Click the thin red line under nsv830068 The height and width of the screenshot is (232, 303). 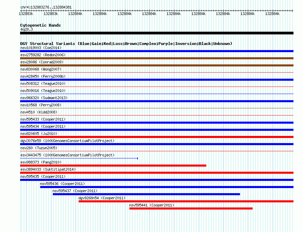click(x=157, y=73)
